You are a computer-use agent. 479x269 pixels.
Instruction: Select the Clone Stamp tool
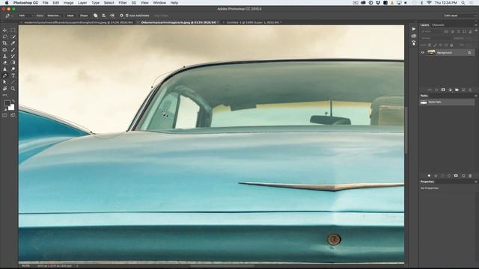click(4, 56)
